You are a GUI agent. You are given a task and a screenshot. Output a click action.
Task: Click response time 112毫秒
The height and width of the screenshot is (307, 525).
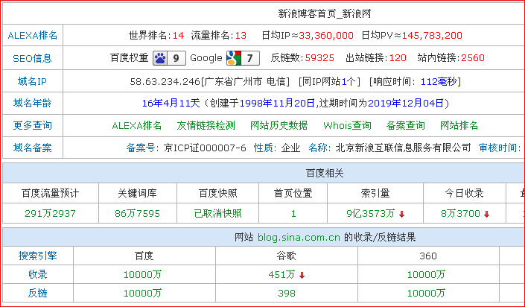(x=439, y=81)
